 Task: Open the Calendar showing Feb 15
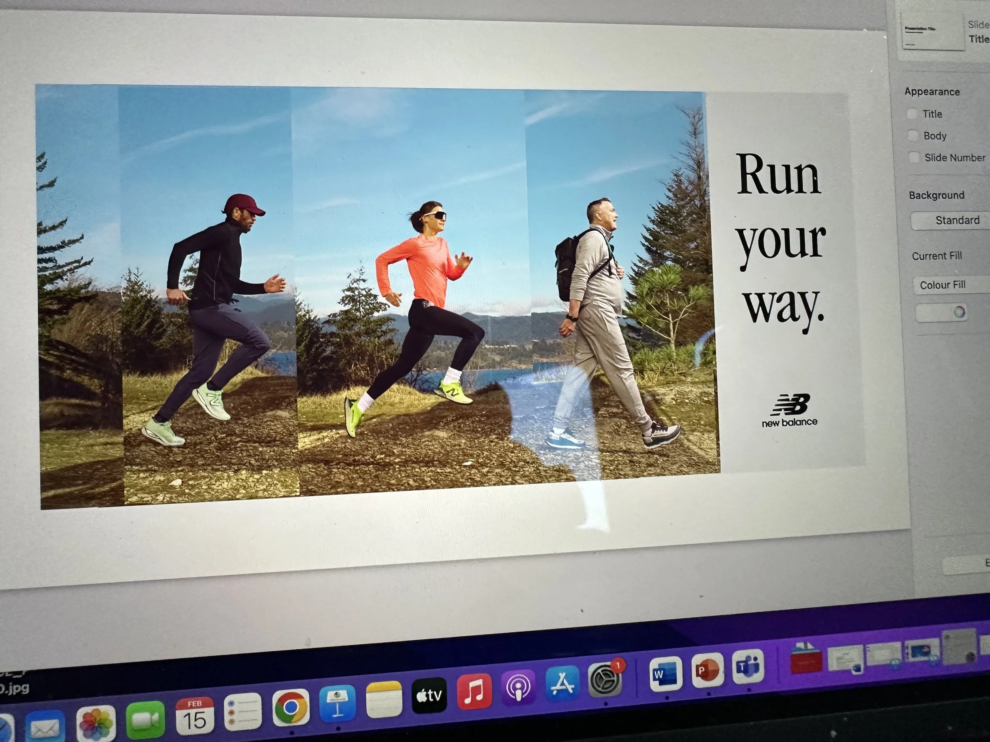195,716
